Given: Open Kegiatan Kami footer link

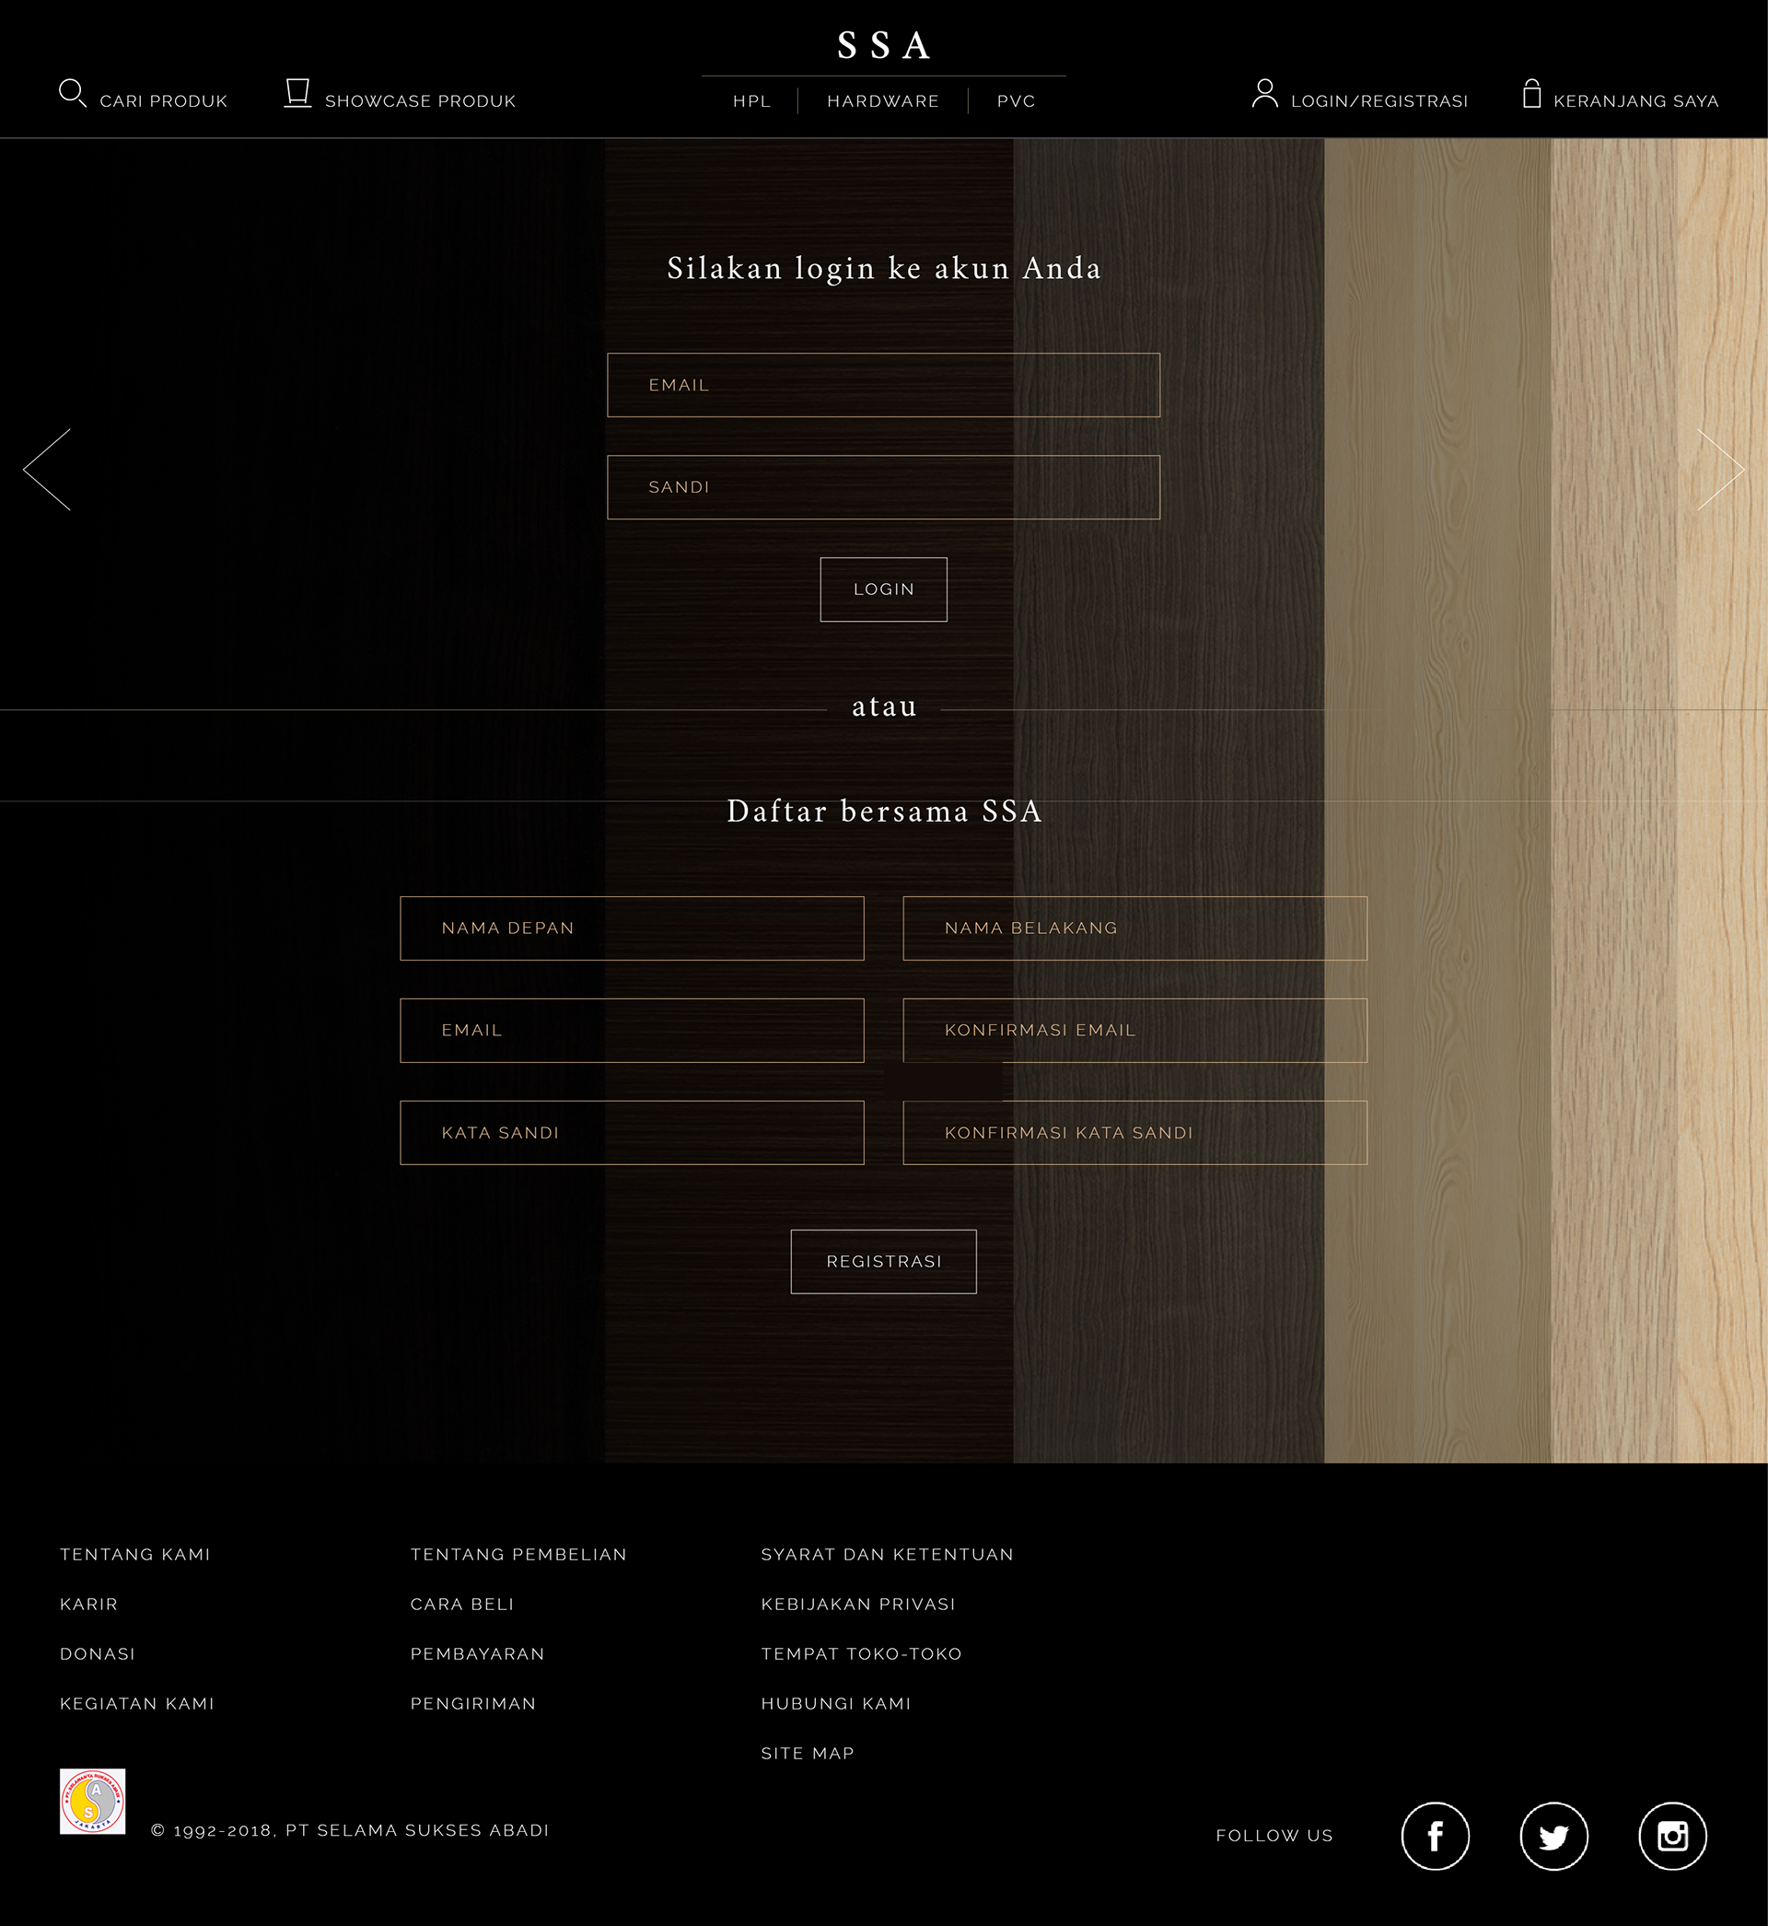Looking at the screenshot, I should click(137, 1704).
